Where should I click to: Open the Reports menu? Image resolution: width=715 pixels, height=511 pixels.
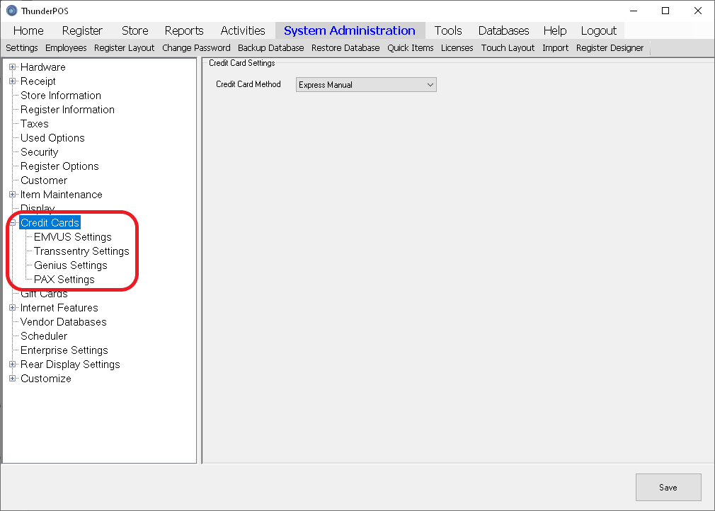[x=184, y=30]
